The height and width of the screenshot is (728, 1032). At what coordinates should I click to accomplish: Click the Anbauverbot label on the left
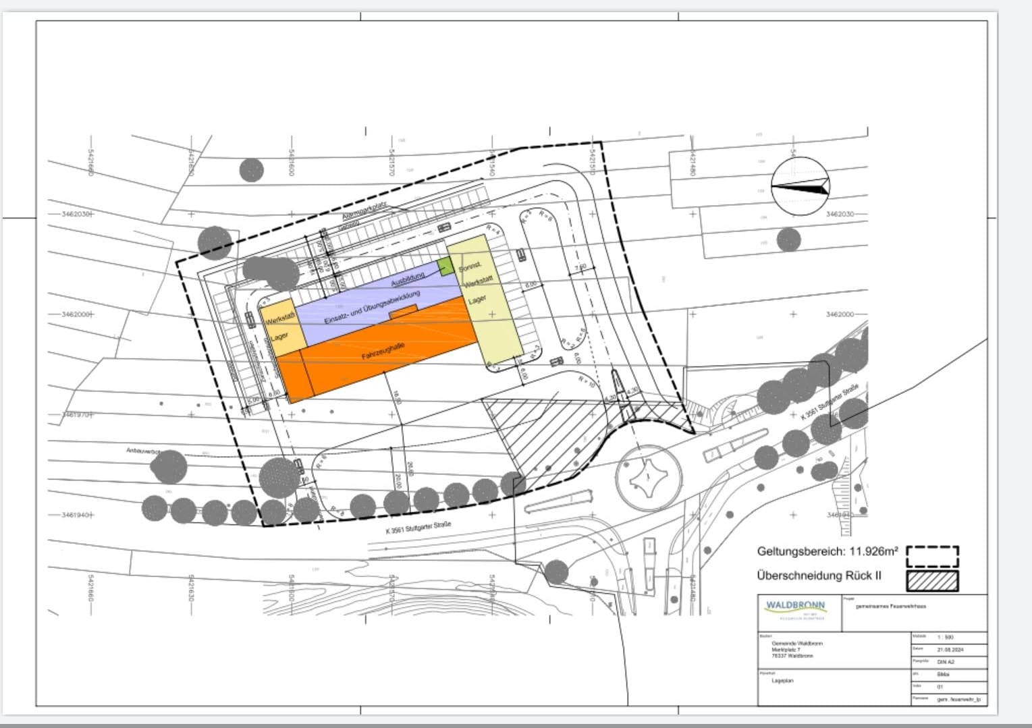(142, 450)
